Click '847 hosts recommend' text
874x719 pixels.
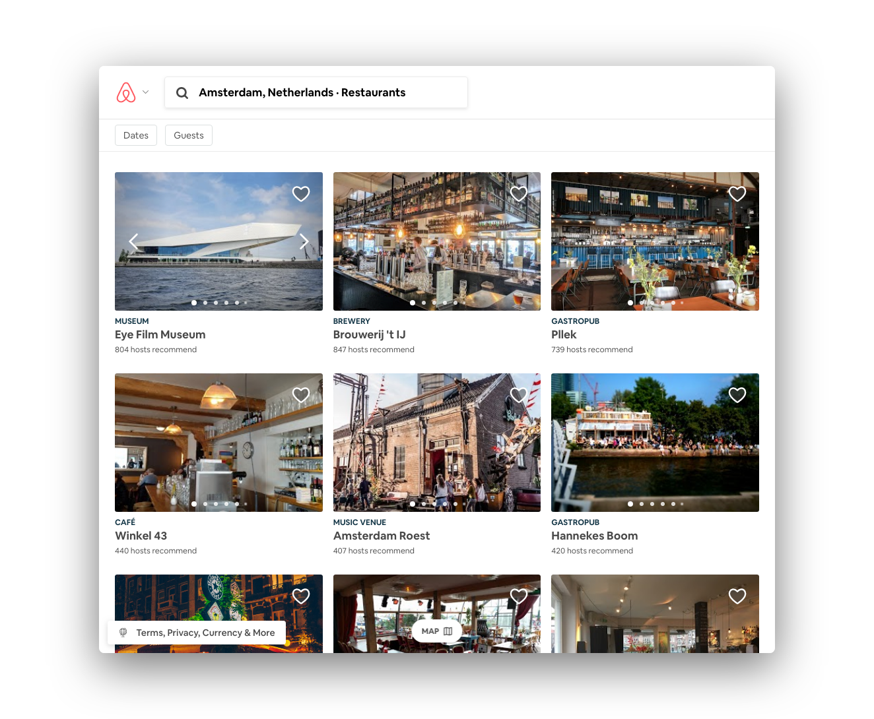click(x=374, y=350)
